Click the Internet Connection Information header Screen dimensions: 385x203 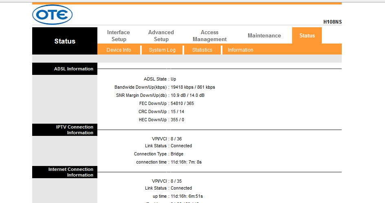click(x=65, y=172)
